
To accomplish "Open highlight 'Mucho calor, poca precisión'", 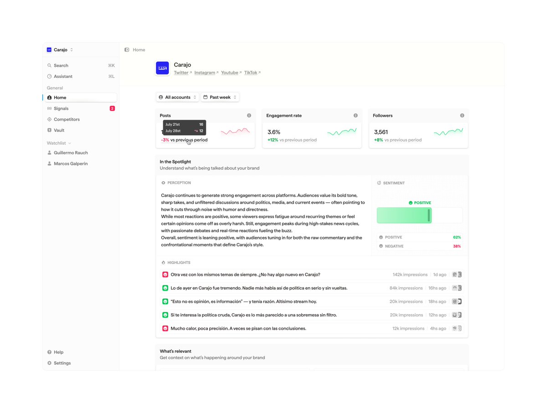I will pos(312,328).
